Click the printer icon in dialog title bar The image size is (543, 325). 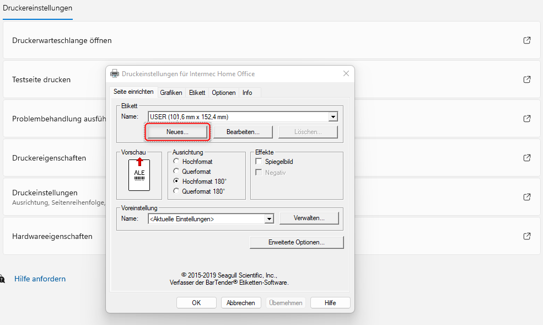click(115, 74)
